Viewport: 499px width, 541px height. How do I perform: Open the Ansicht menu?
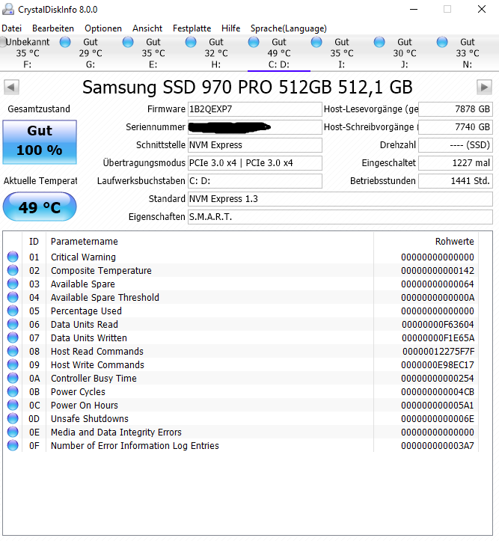click(147, 28)
